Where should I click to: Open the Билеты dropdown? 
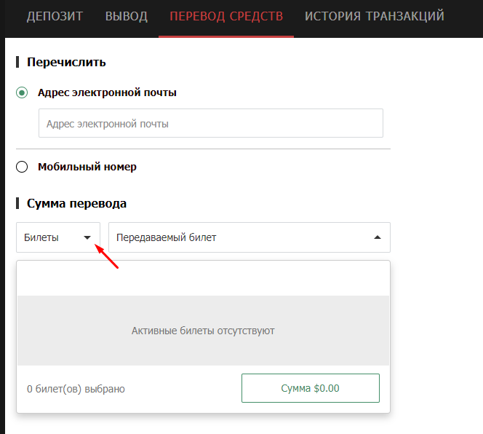58,237
